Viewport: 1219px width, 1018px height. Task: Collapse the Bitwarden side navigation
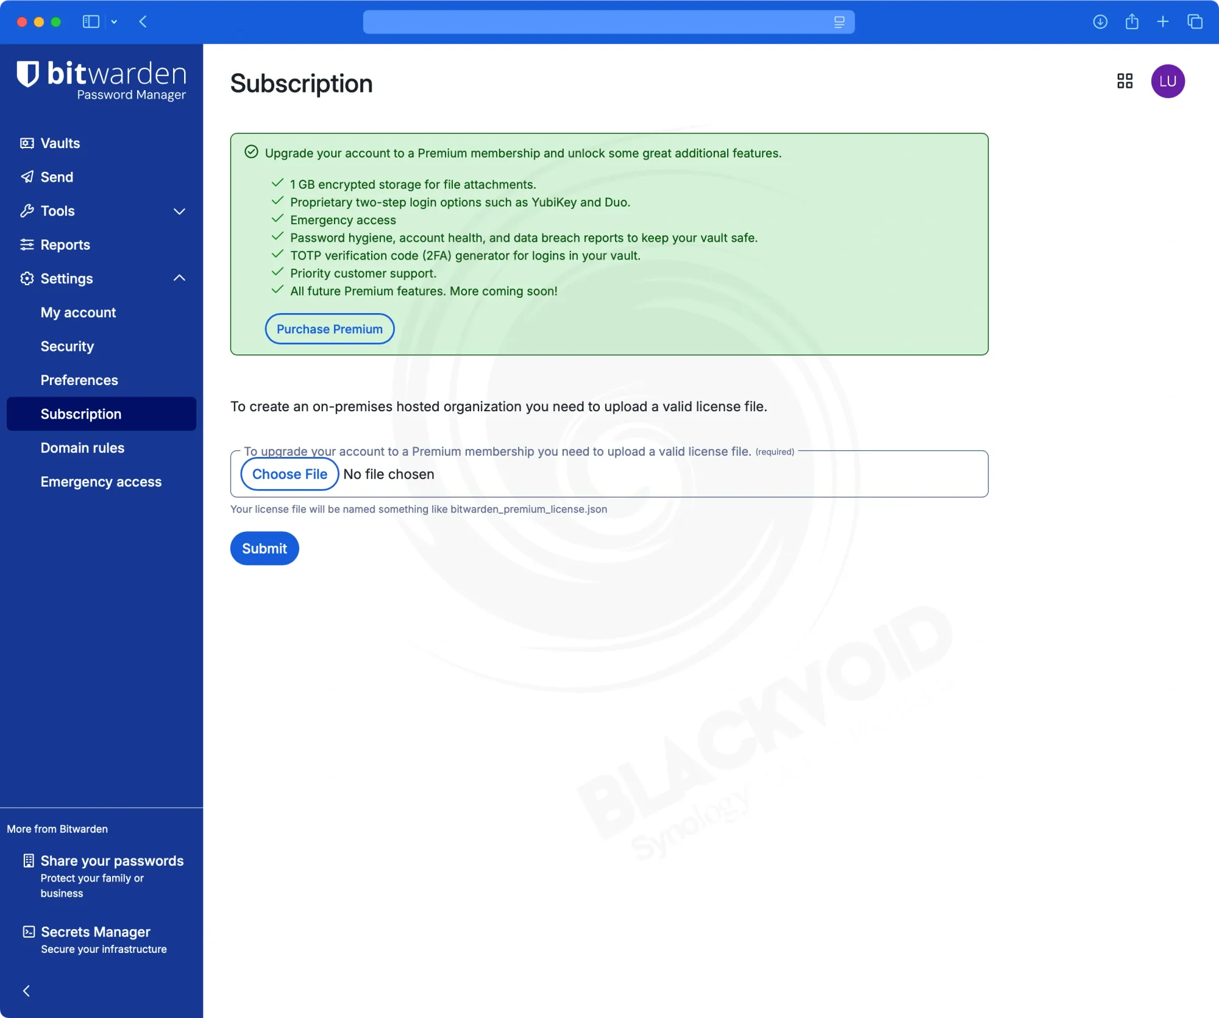click(x=26, y=991)
